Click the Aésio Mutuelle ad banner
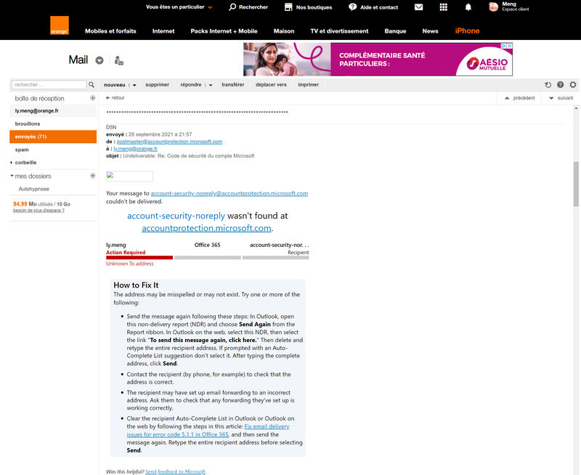581x475 pixels. 378,60
